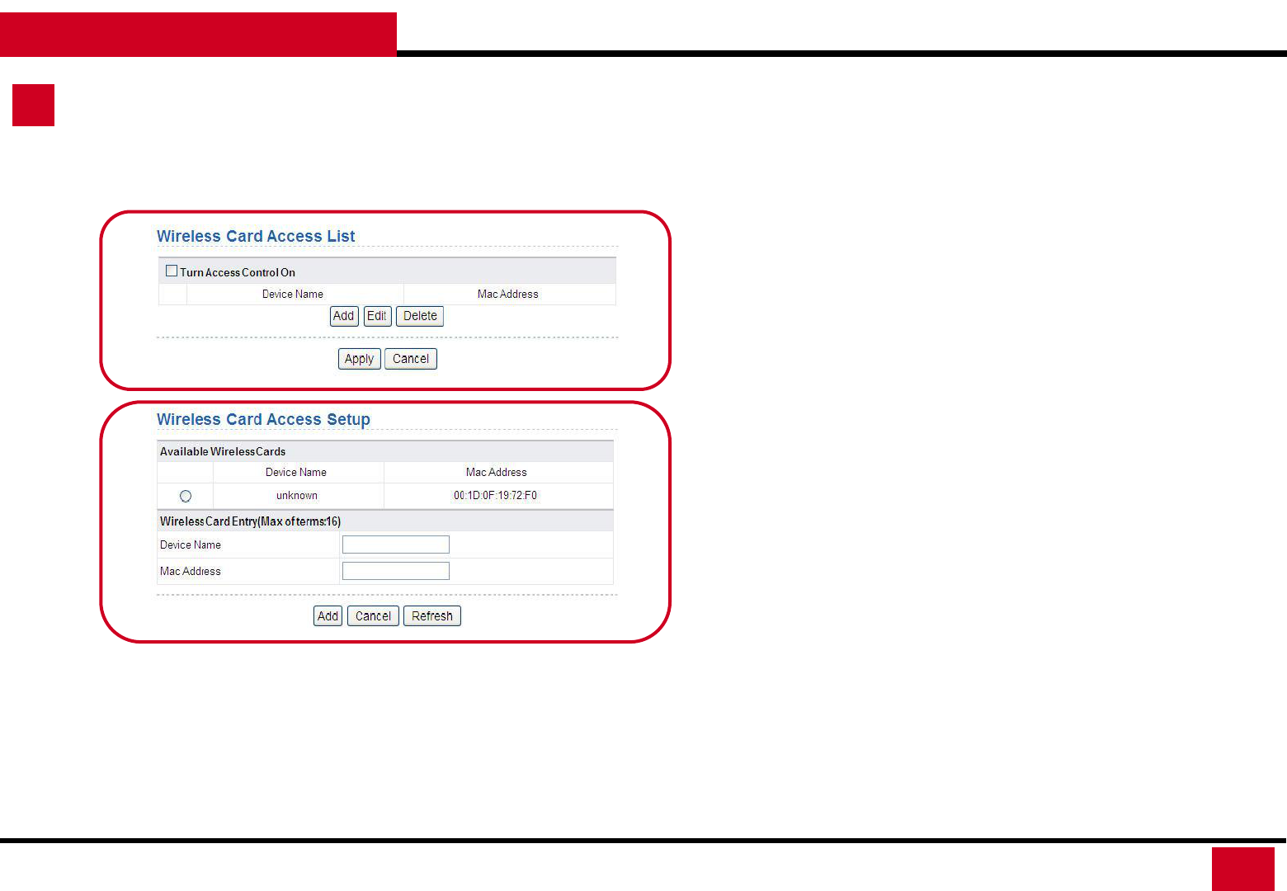
Task: Click Mac Address column header in Access Setup
Action: click(x=497, y=472)
